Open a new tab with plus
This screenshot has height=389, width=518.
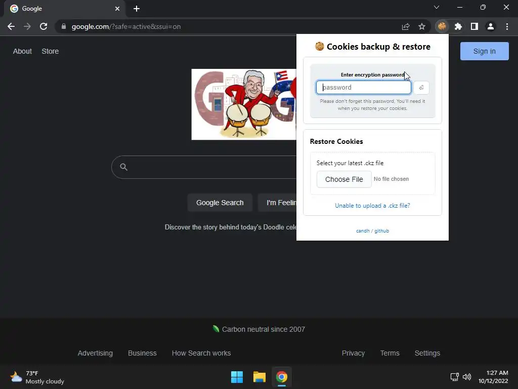(x=137, y=9)
